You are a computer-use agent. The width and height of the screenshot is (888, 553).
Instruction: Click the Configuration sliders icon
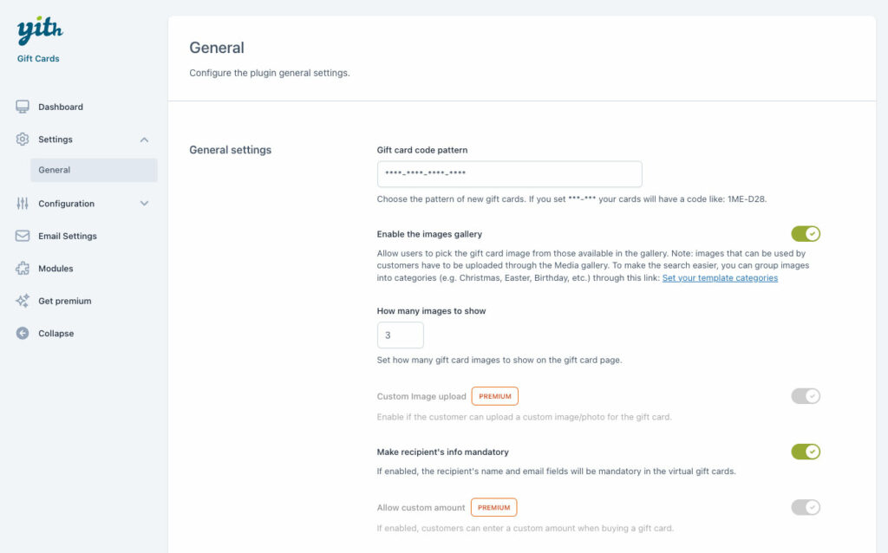click(23, 203)
